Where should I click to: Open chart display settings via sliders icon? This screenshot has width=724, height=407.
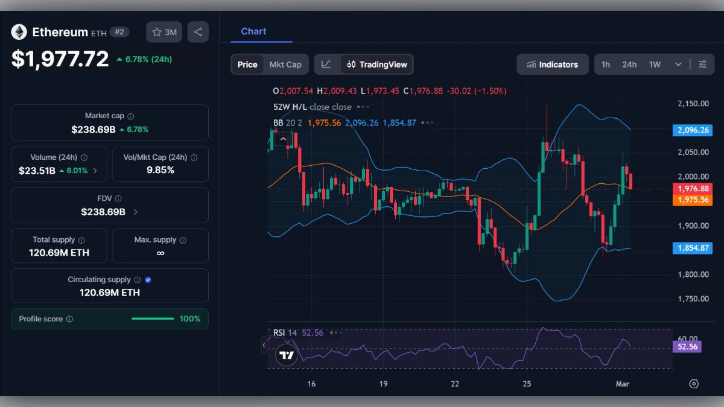(703, 64)
